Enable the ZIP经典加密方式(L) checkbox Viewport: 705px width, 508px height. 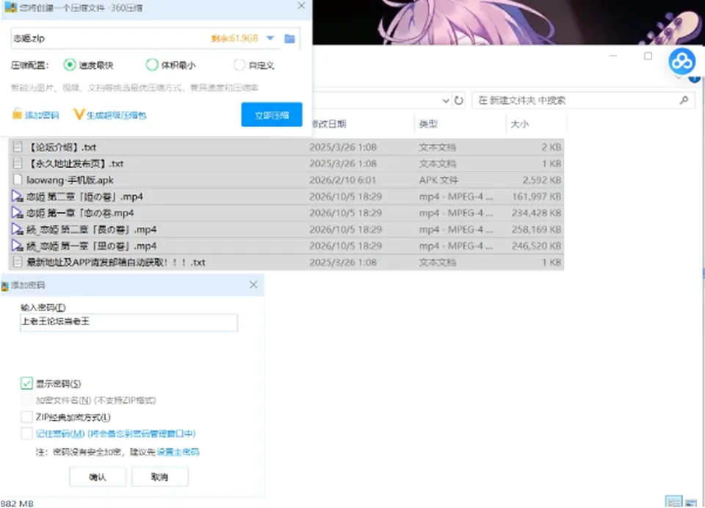tap(26, 417)
